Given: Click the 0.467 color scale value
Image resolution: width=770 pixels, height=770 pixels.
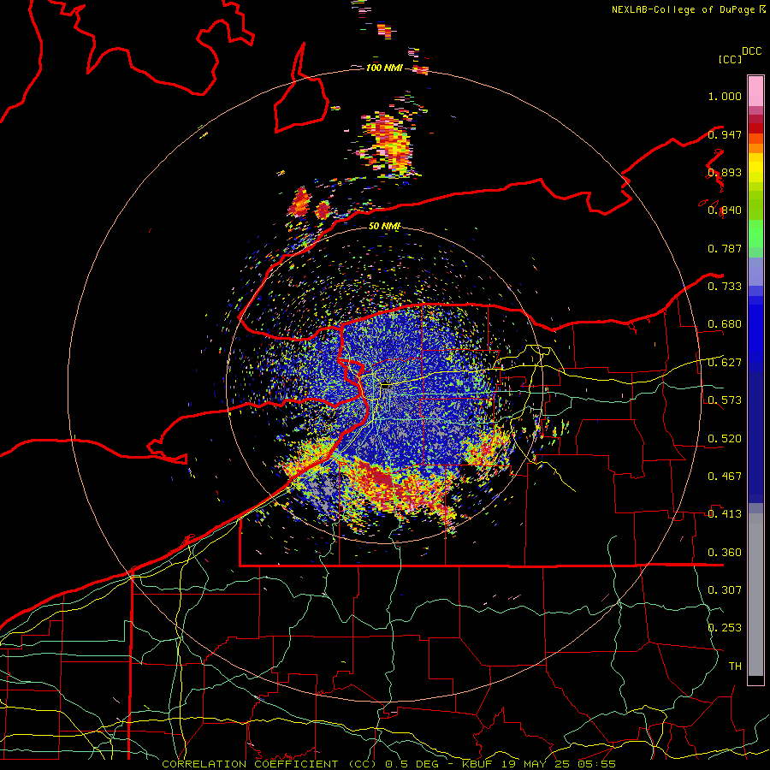Looking at the screenshot, I should (x=725, y=477).
